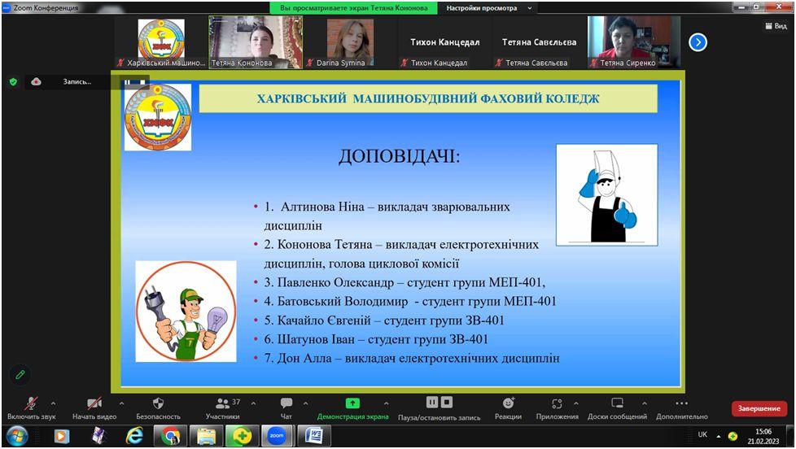The width and height of the screenshot is (796, 449).
Task: Show the Участники participants panel
Action: click(x=223, y=408)
